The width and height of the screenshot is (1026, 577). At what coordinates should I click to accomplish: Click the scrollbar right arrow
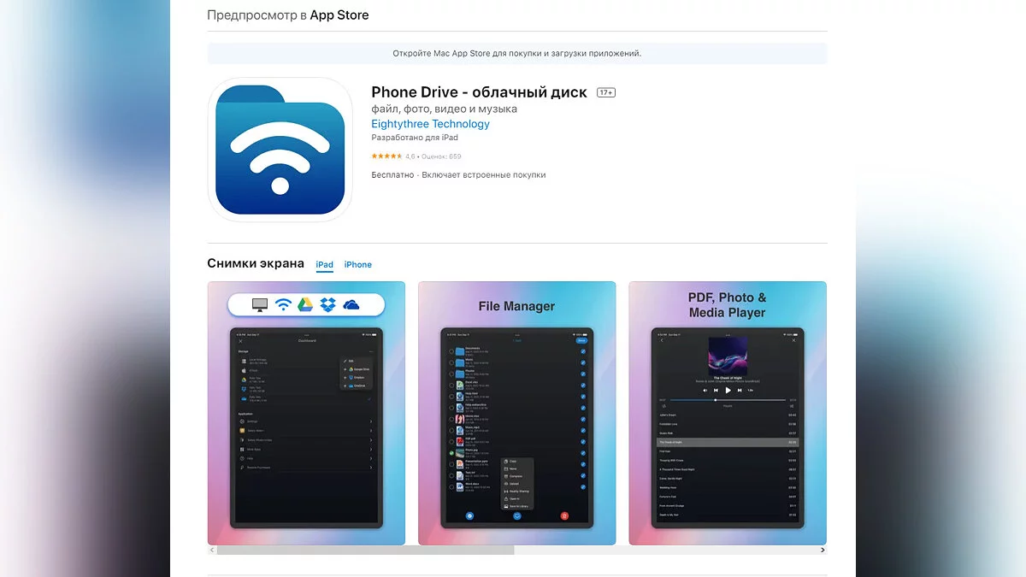823,551
